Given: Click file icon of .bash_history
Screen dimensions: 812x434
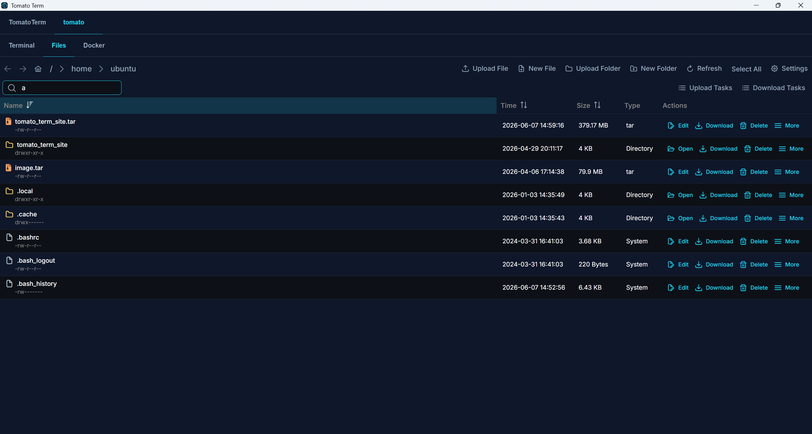Looking at the screenshot, I should (x=10, y=284).
